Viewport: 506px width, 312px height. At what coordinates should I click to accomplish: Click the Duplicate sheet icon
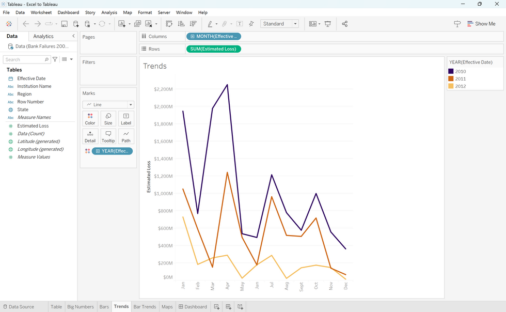(137, 24)
